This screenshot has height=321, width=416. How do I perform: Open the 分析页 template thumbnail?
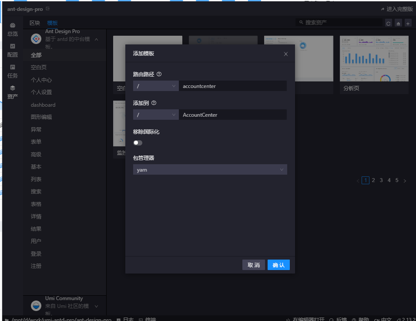374,58
